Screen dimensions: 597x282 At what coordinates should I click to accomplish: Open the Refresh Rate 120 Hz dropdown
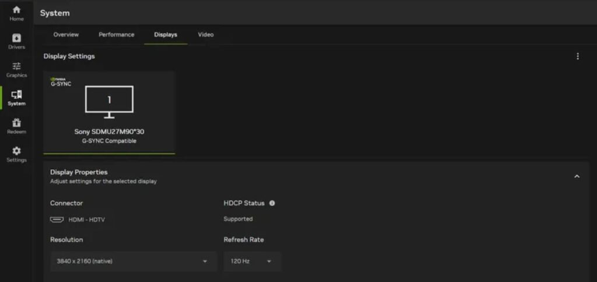tap(252, 261)
